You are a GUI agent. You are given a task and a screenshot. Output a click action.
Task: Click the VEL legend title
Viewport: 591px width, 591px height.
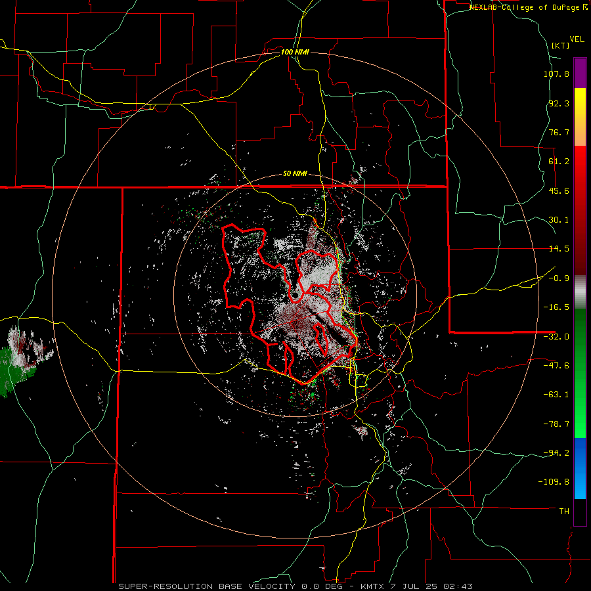(x=577, y=39)
